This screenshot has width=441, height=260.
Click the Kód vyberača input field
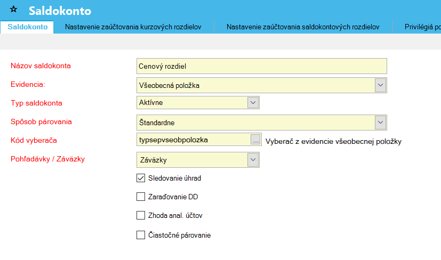pyautogui.click(x=193, y=140)
